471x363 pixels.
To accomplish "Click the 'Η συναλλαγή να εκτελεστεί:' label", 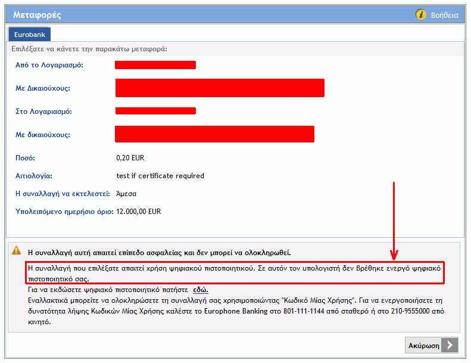I will tap(63, 194).
